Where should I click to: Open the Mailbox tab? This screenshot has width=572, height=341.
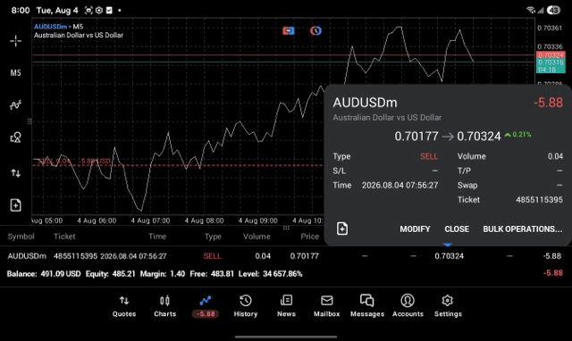coord(327,306)
